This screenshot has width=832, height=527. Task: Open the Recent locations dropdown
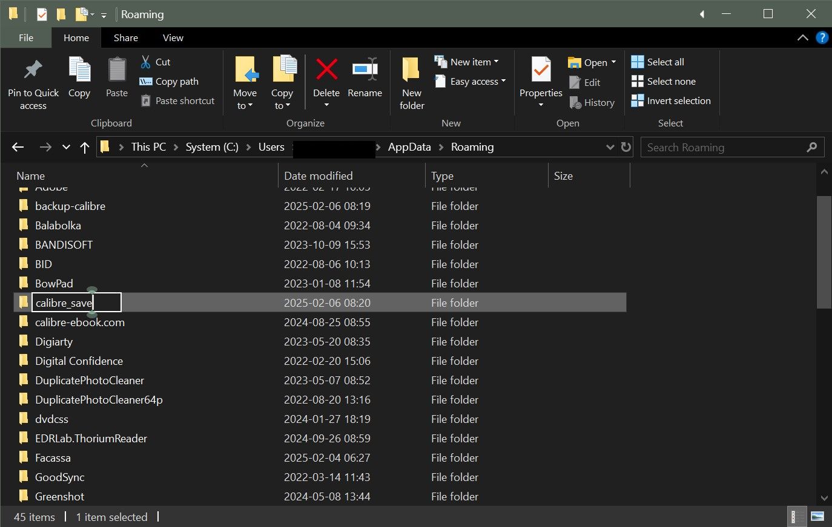click(x=66, y=147)
